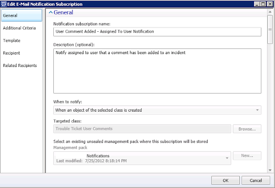Click the Notification subscription name field
The width and height of the screenshot is (275, 188).
click(157, 32)
